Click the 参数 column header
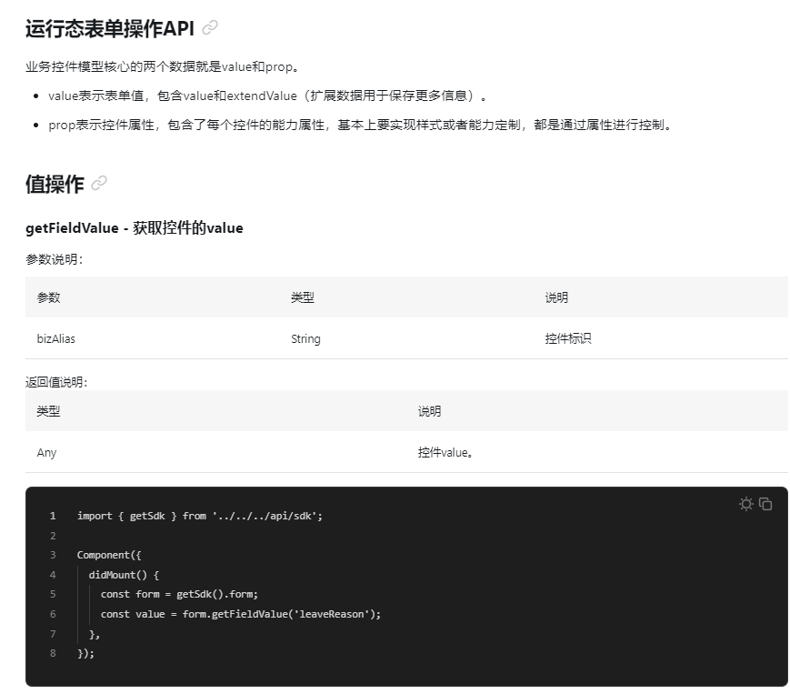790x694 pixels. coord(48,297)
